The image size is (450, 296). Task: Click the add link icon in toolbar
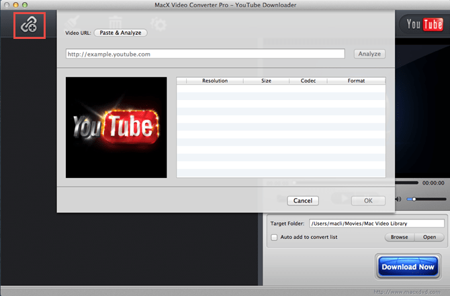click(x=29, y=25)
